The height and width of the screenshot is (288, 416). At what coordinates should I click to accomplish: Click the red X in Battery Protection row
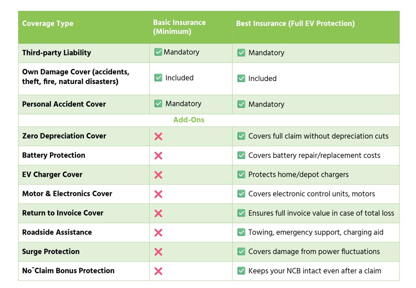point(158,156)
